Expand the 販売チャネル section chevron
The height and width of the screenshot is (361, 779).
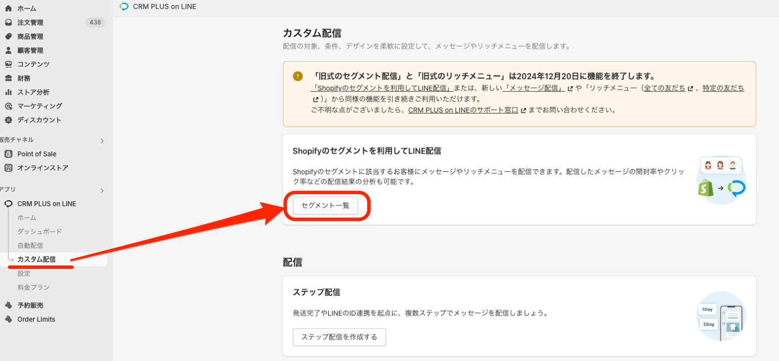[x=102, y=141]
